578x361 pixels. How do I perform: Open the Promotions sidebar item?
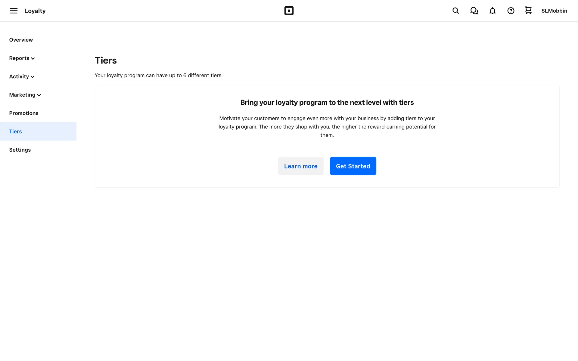[23, 113]
